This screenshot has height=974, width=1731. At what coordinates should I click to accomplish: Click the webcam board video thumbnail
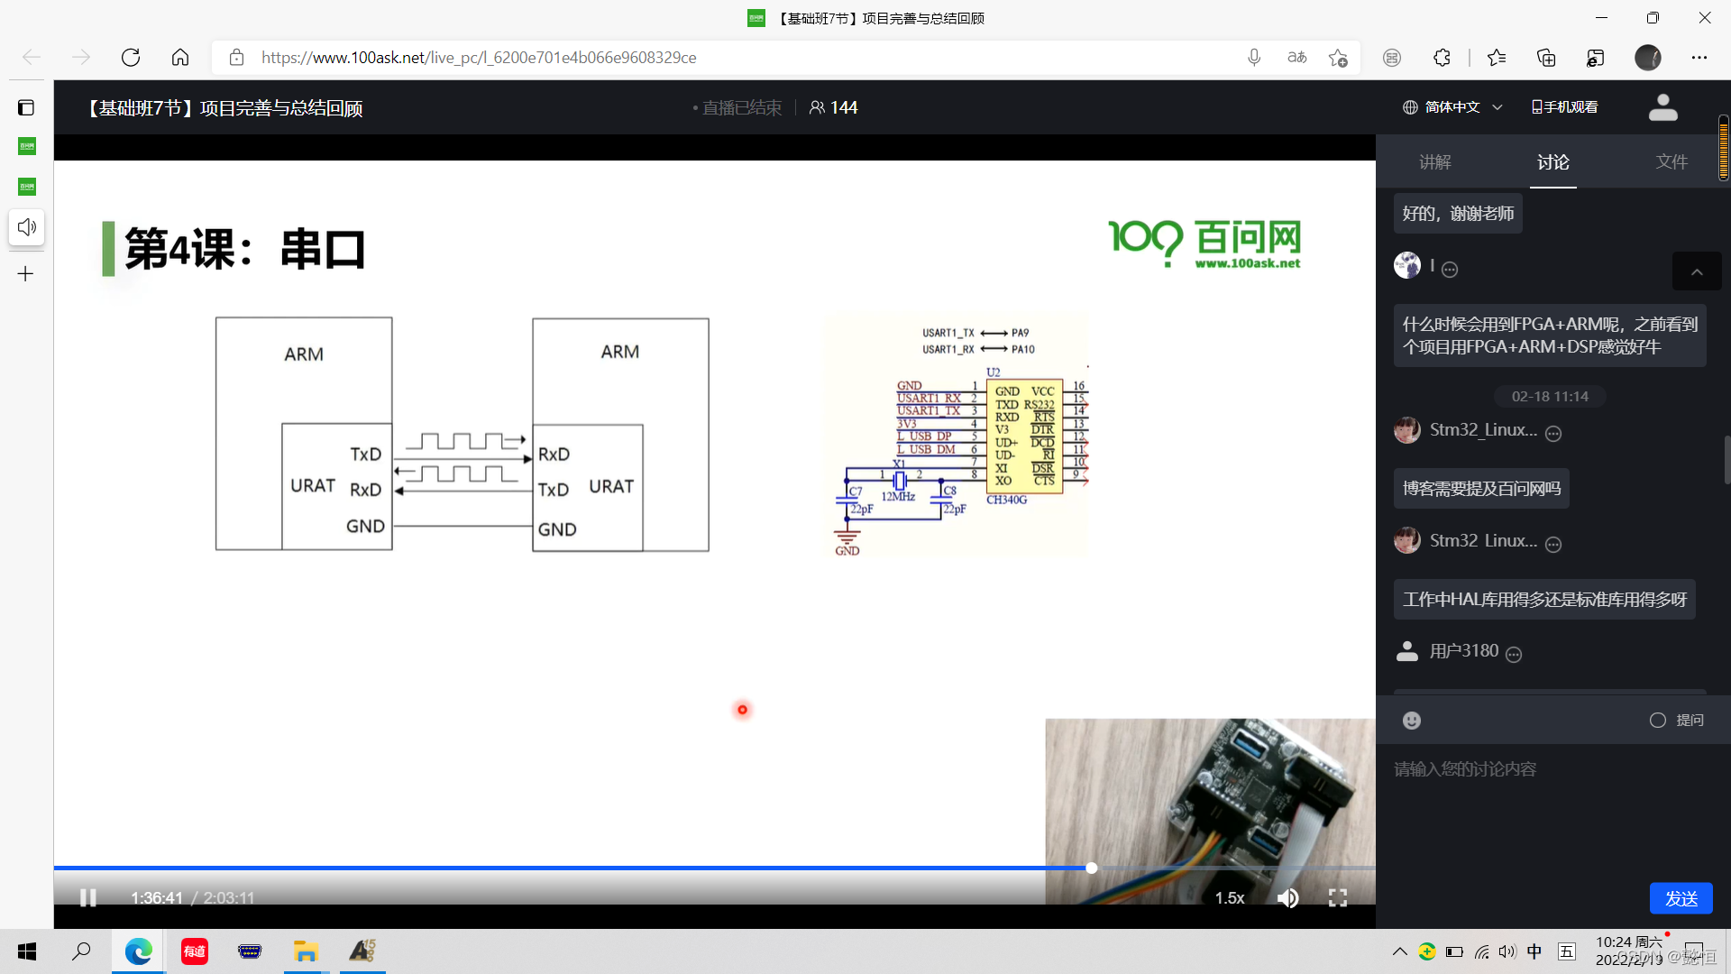[1210, 810]
